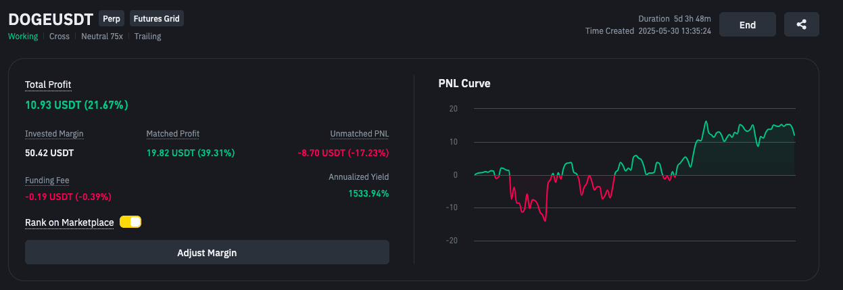Click the Trailing label
The image size is (843, 290).
pyautogui.click(x=147, y=37)
